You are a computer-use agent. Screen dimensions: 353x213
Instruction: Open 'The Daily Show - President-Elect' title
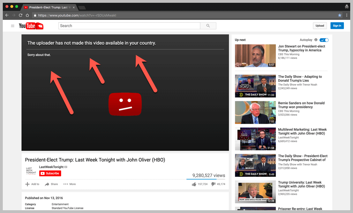[x=303, y=158]
